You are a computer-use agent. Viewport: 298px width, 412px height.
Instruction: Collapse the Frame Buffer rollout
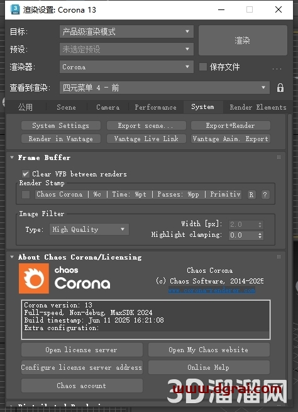click(x=12, y=157)
